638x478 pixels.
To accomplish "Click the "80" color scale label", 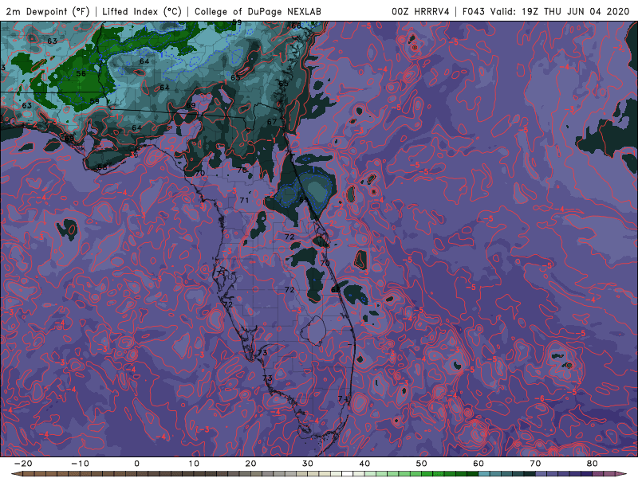I will [593, 464].
